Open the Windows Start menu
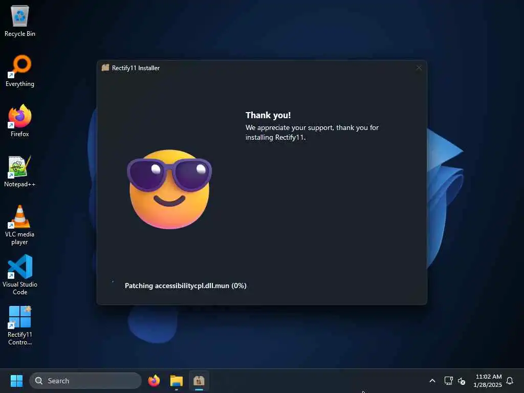 tap(16, 381)
